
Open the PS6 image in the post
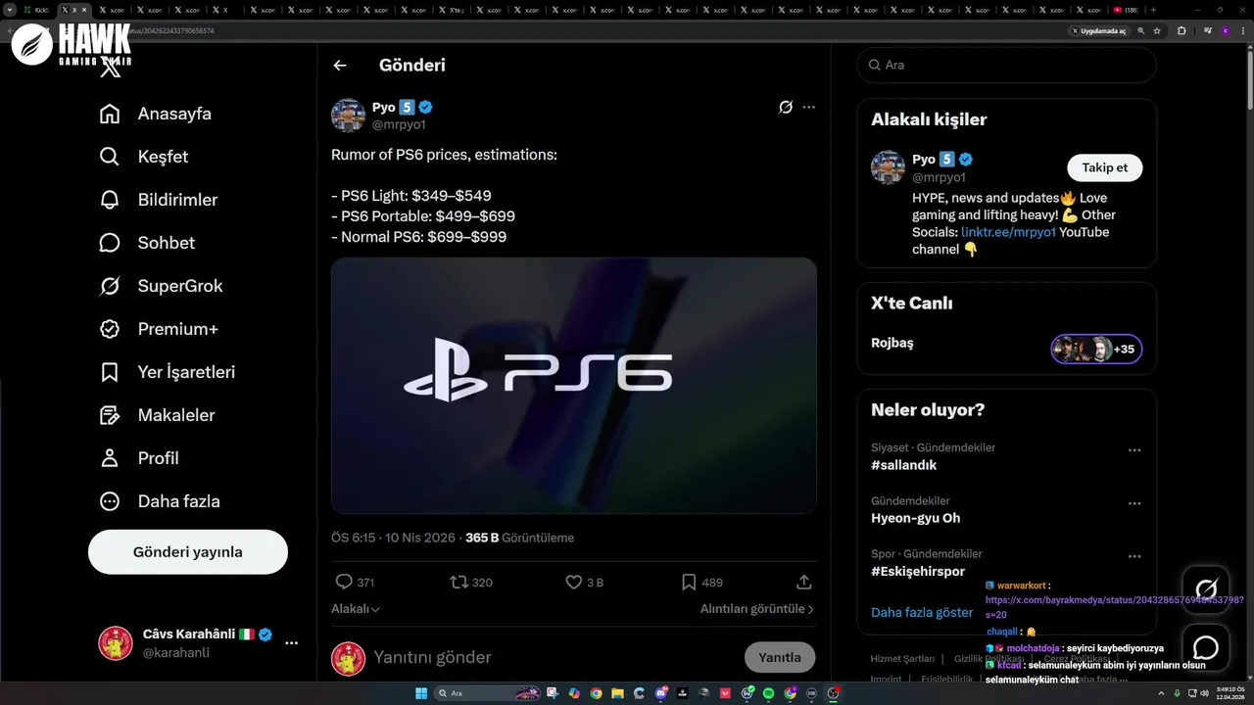coord(574,386)
